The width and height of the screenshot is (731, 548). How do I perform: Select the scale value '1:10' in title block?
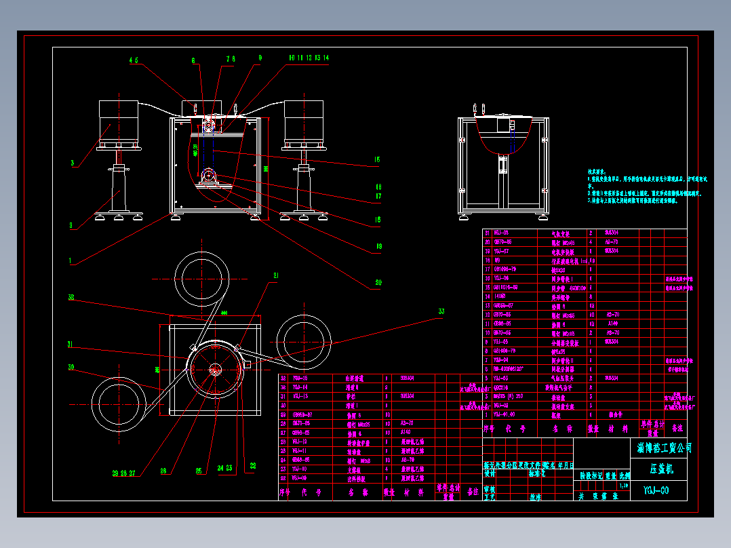coord(624,486)
